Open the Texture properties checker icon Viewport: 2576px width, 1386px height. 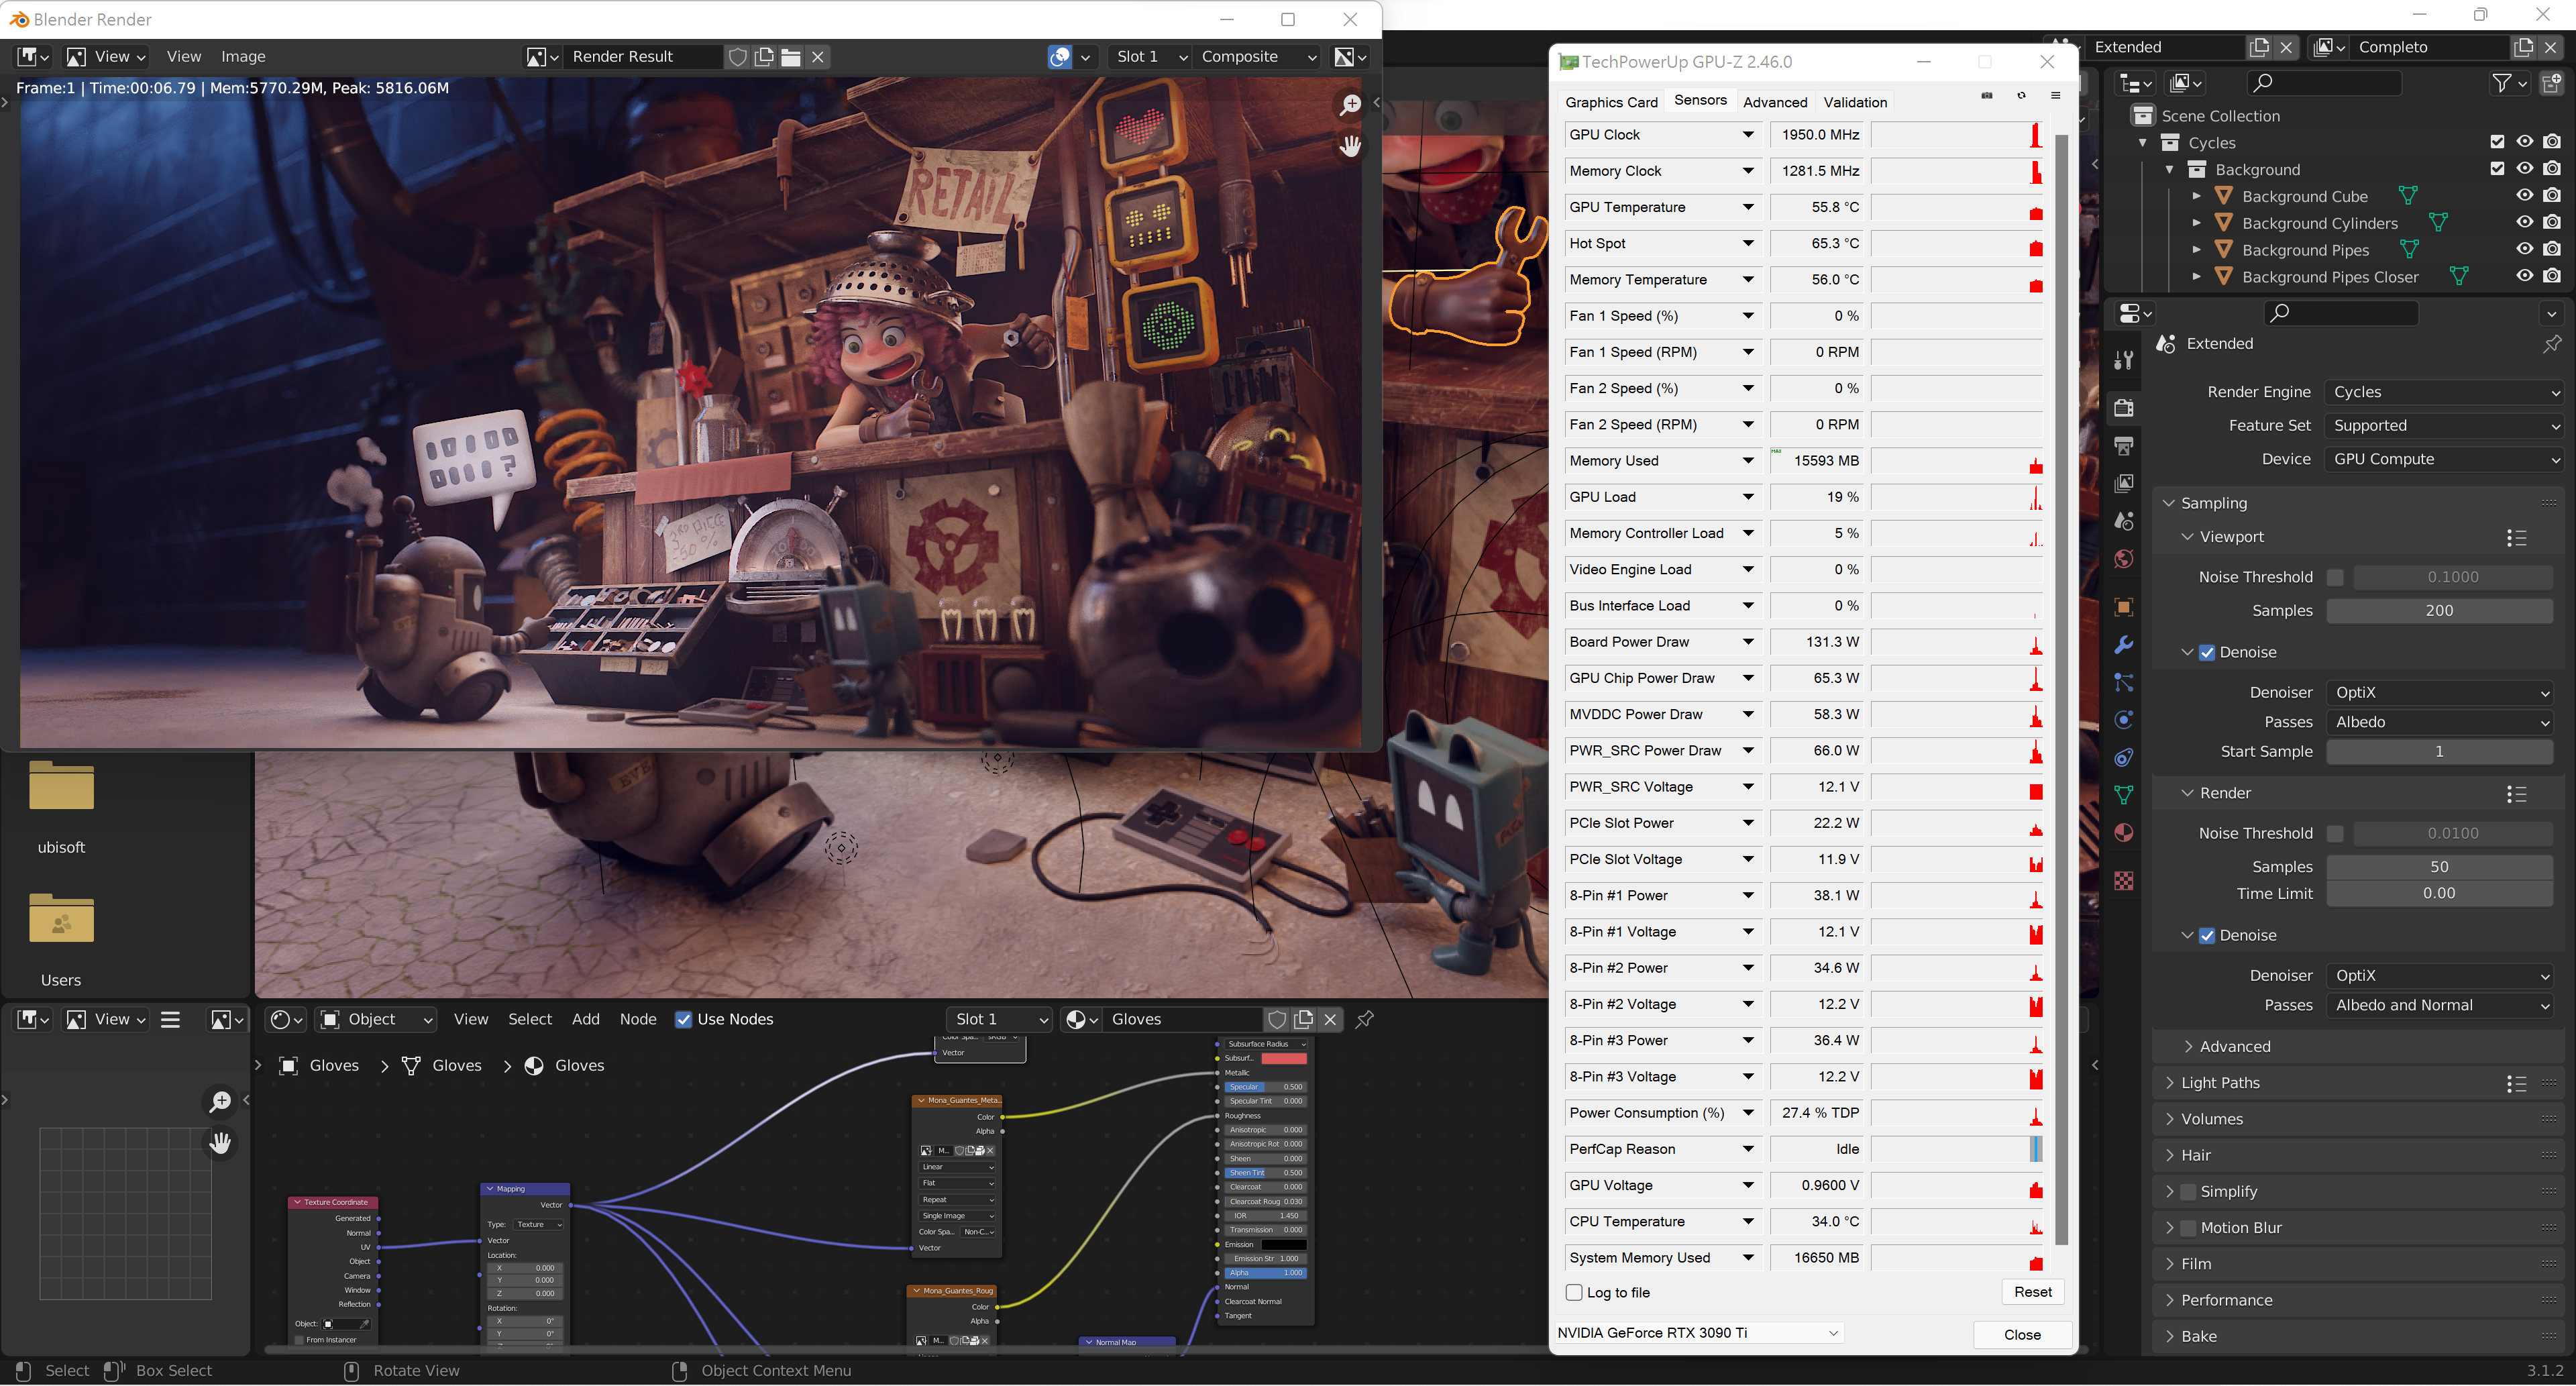click(x=2124, y=880)
